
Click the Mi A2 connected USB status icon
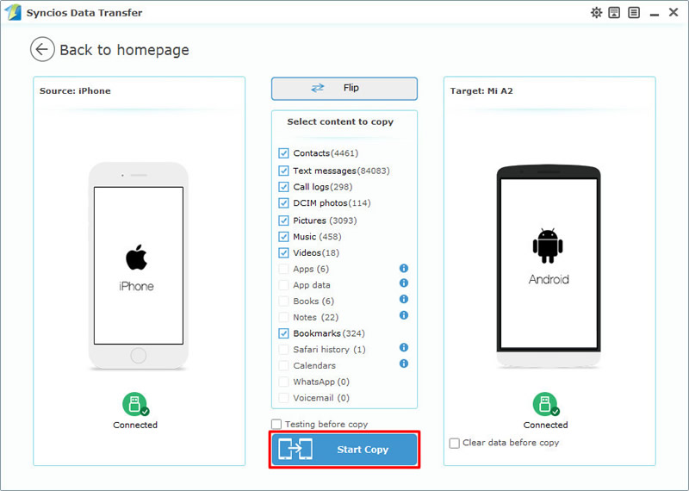click(x=546, y=404)
